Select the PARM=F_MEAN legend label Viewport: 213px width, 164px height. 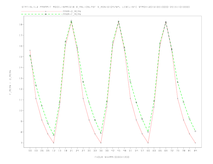coord(72,14)
